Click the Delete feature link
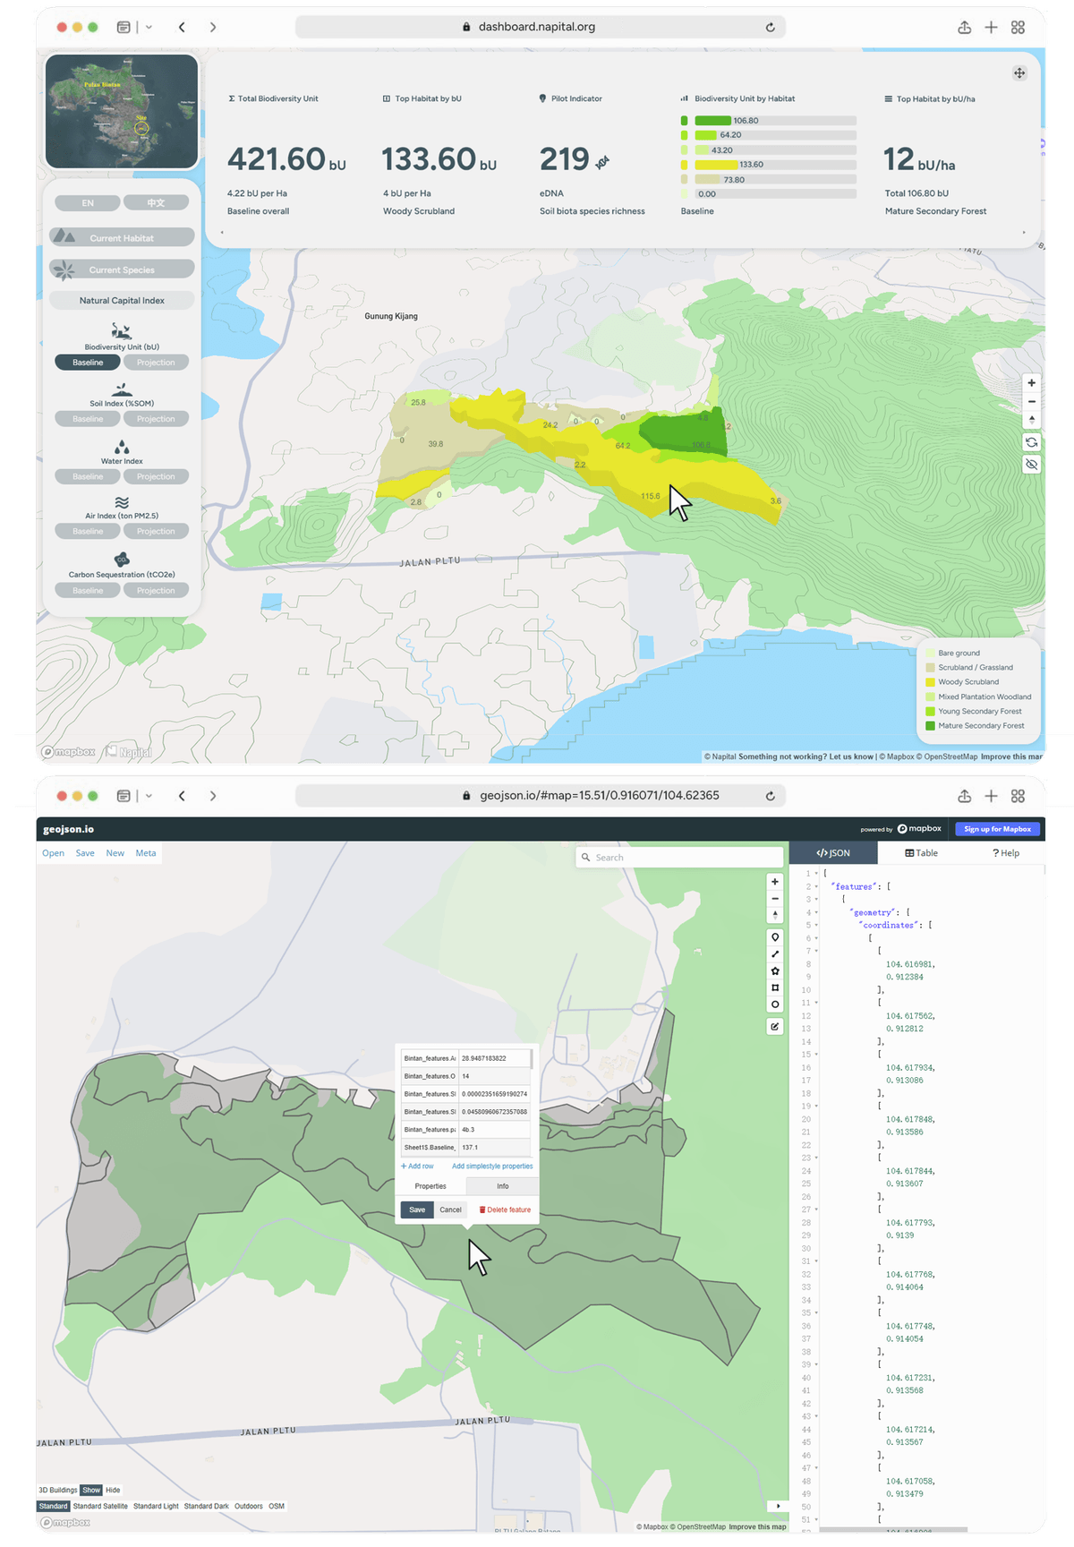Viewport: 1074px width, 1547px height. 505,1209
